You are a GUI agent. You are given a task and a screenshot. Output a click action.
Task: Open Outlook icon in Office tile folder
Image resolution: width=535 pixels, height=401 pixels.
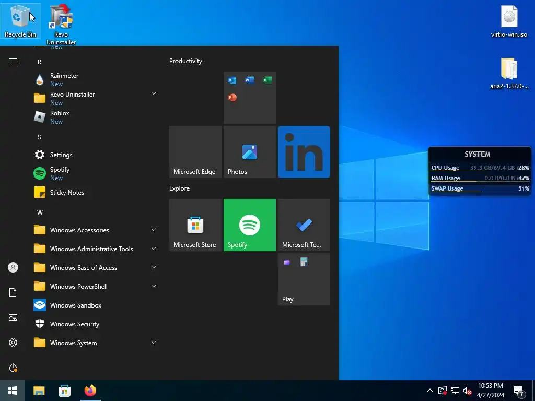pyautogui.click(x=232, y=80)
